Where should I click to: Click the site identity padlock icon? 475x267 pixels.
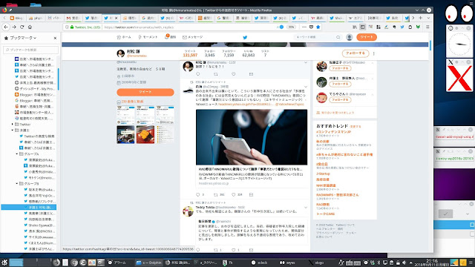pos(72,27)
